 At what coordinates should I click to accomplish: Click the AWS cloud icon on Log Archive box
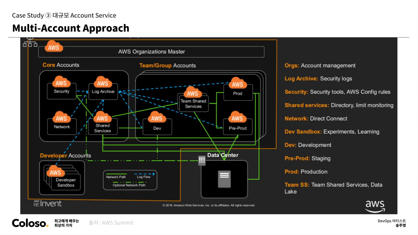102,82
